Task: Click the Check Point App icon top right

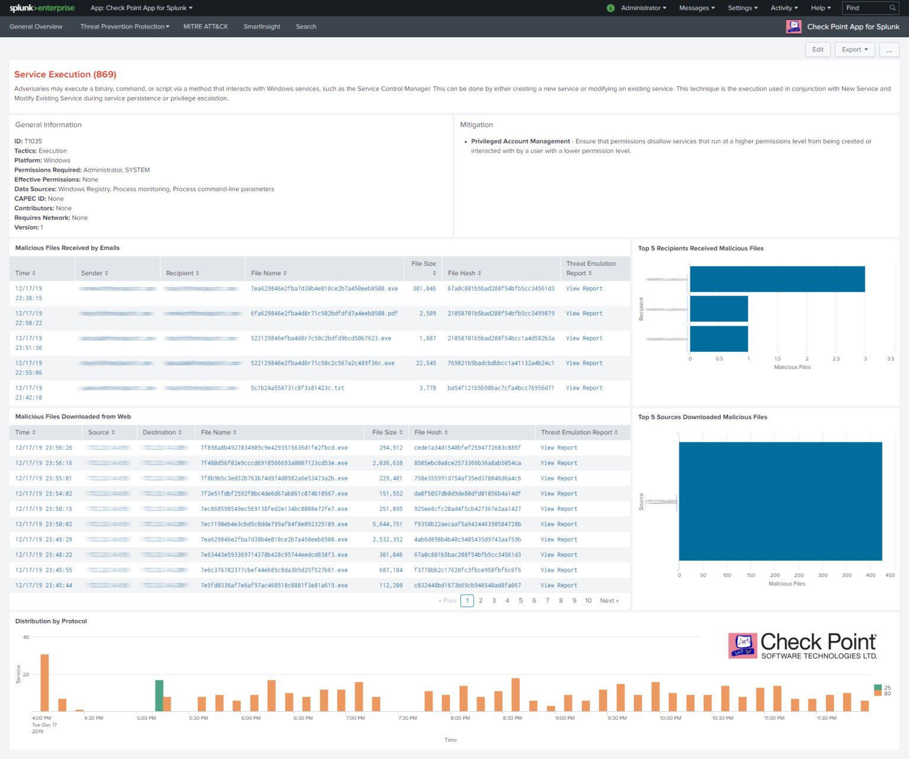Action: click(x=793, y=26)
